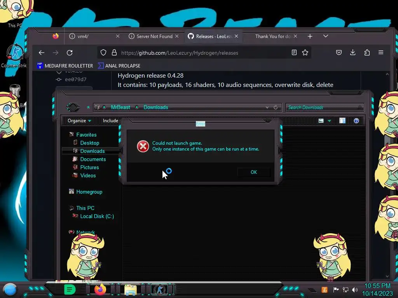The width and height of the screenshot is (398, 298).
Task: Open Firefox from the taskbar
Action: [100, 289]
